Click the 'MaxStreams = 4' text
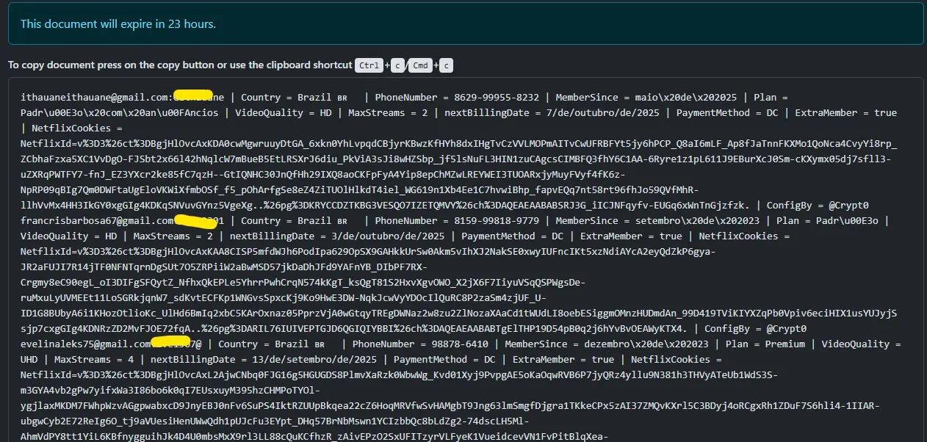 pyautogui.click(x=94, y=360)
